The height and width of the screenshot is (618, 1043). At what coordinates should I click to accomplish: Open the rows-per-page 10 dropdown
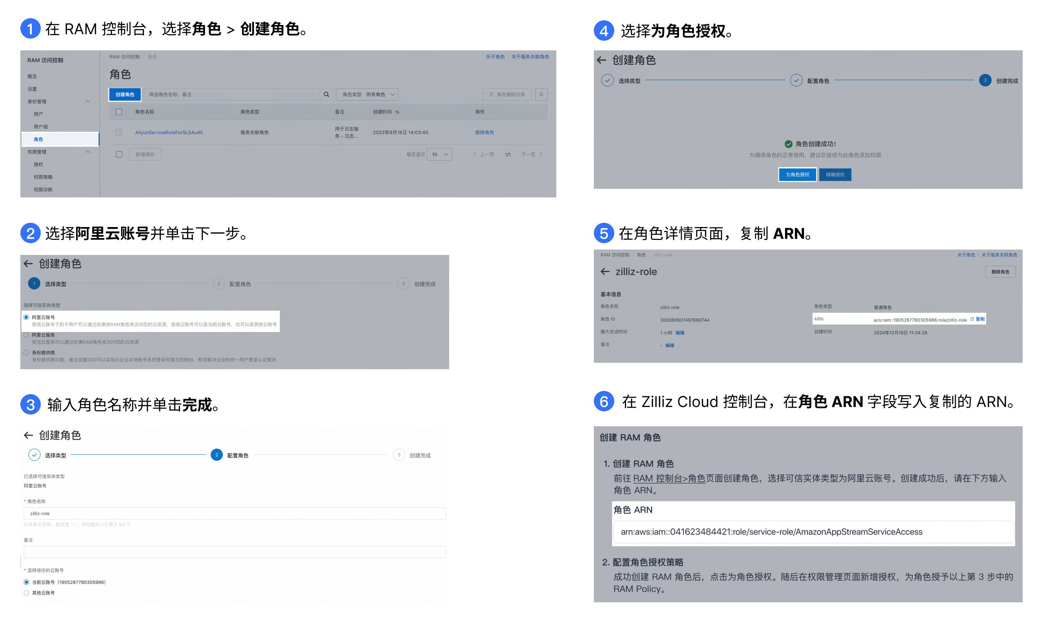tap(439, 155)
